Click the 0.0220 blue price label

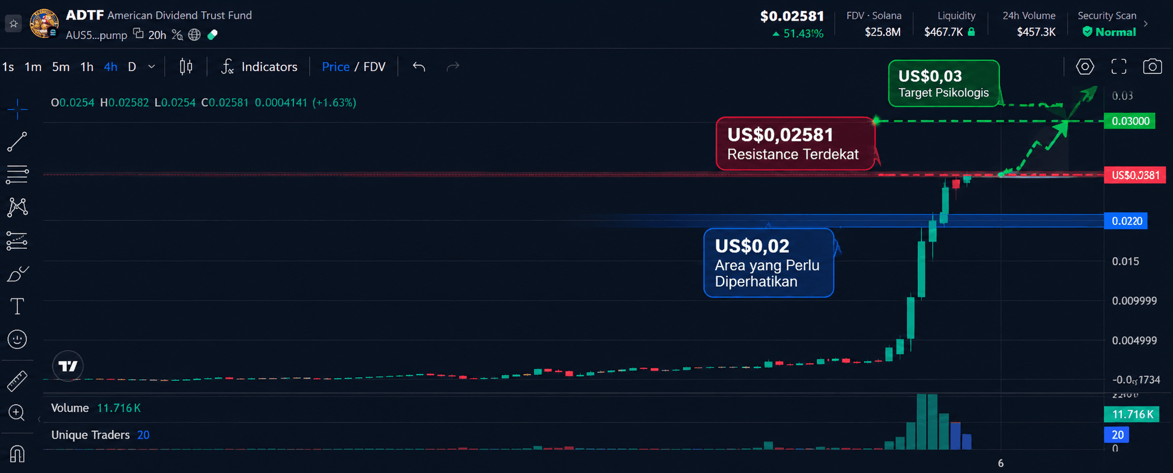tap(1126, 221)
